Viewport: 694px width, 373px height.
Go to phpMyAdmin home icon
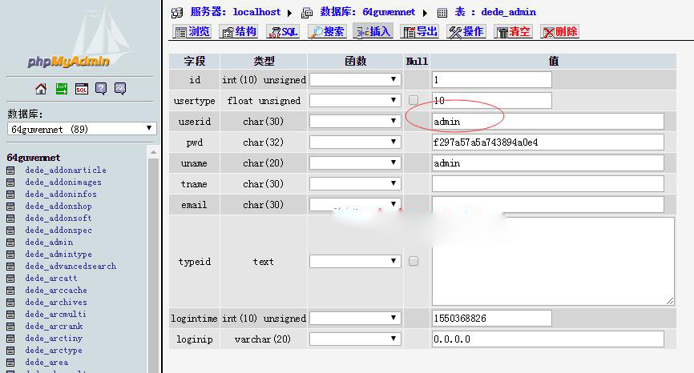coord(41,89)
